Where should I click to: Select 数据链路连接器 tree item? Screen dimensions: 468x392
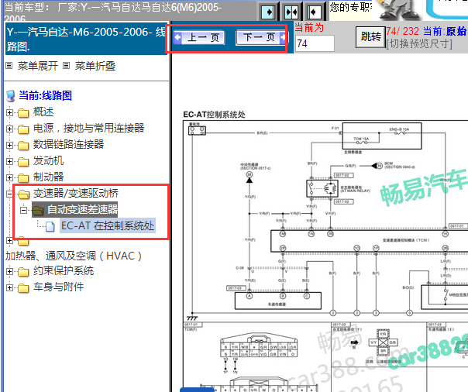[68, 144]
